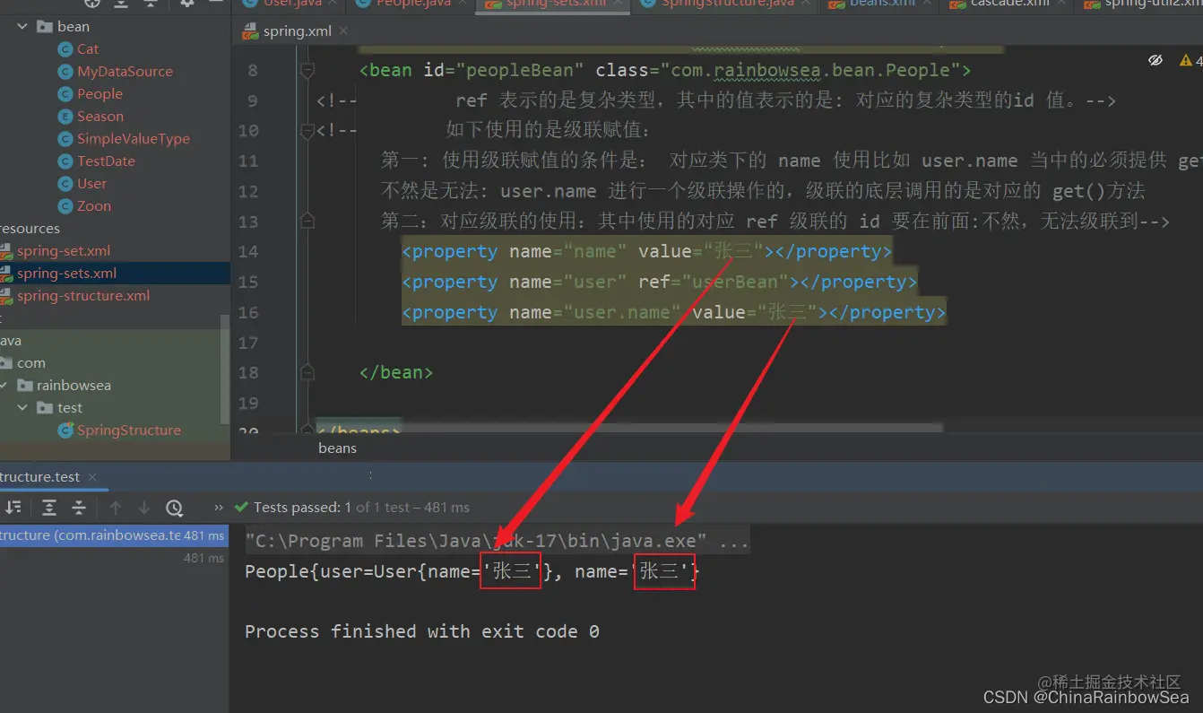
Task: Expand more test toolbar options chevron
Action: coord(219,508)
